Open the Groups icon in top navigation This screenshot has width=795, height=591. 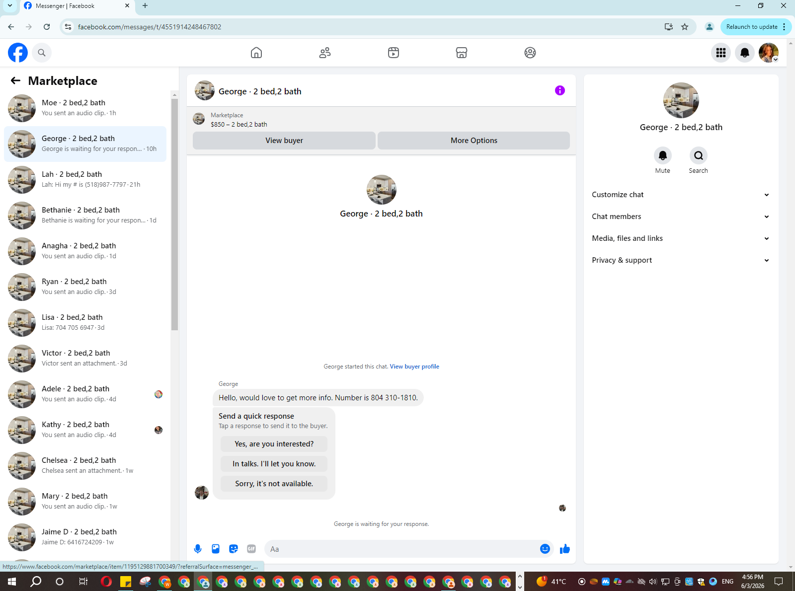[530, 53]
